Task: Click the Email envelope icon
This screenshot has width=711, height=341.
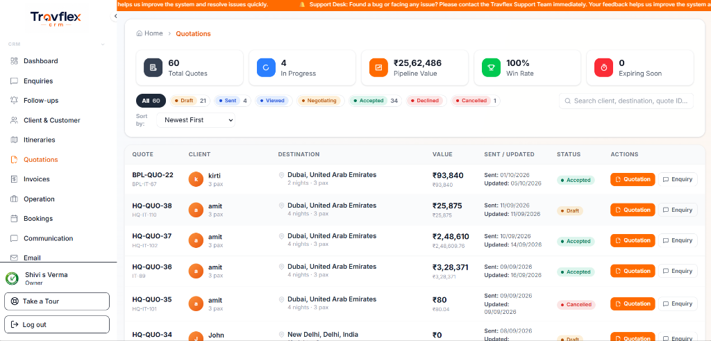Action: 14,258
